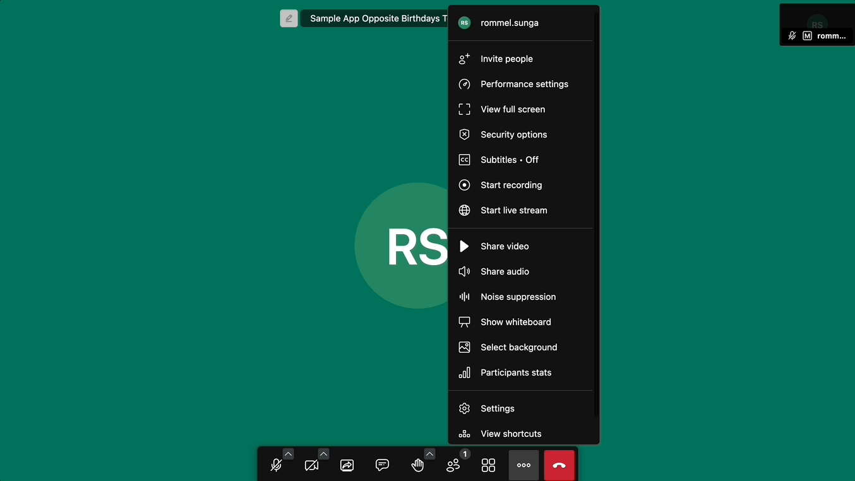The image size is (855, 481).
Task: Open the participants list icon
Action: (x=453, y=465)
